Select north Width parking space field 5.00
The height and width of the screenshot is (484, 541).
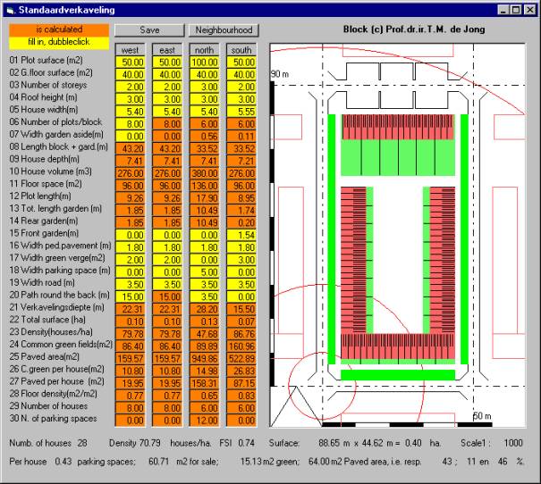[204, 272]
